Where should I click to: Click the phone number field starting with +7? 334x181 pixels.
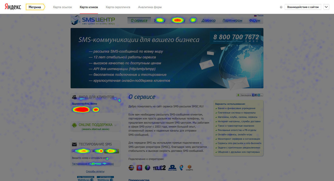tap(81, 151)
